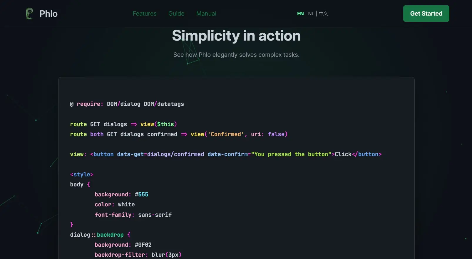Click 'dialog::backdrop {' code line
The width and height of the screenshot is (472, 259).
point(100,235)
